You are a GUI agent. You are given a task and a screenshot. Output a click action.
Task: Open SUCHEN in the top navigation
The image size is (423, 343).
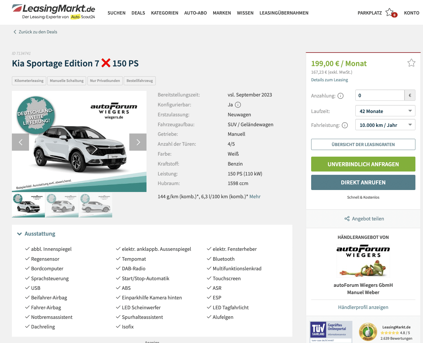[116, 13]
